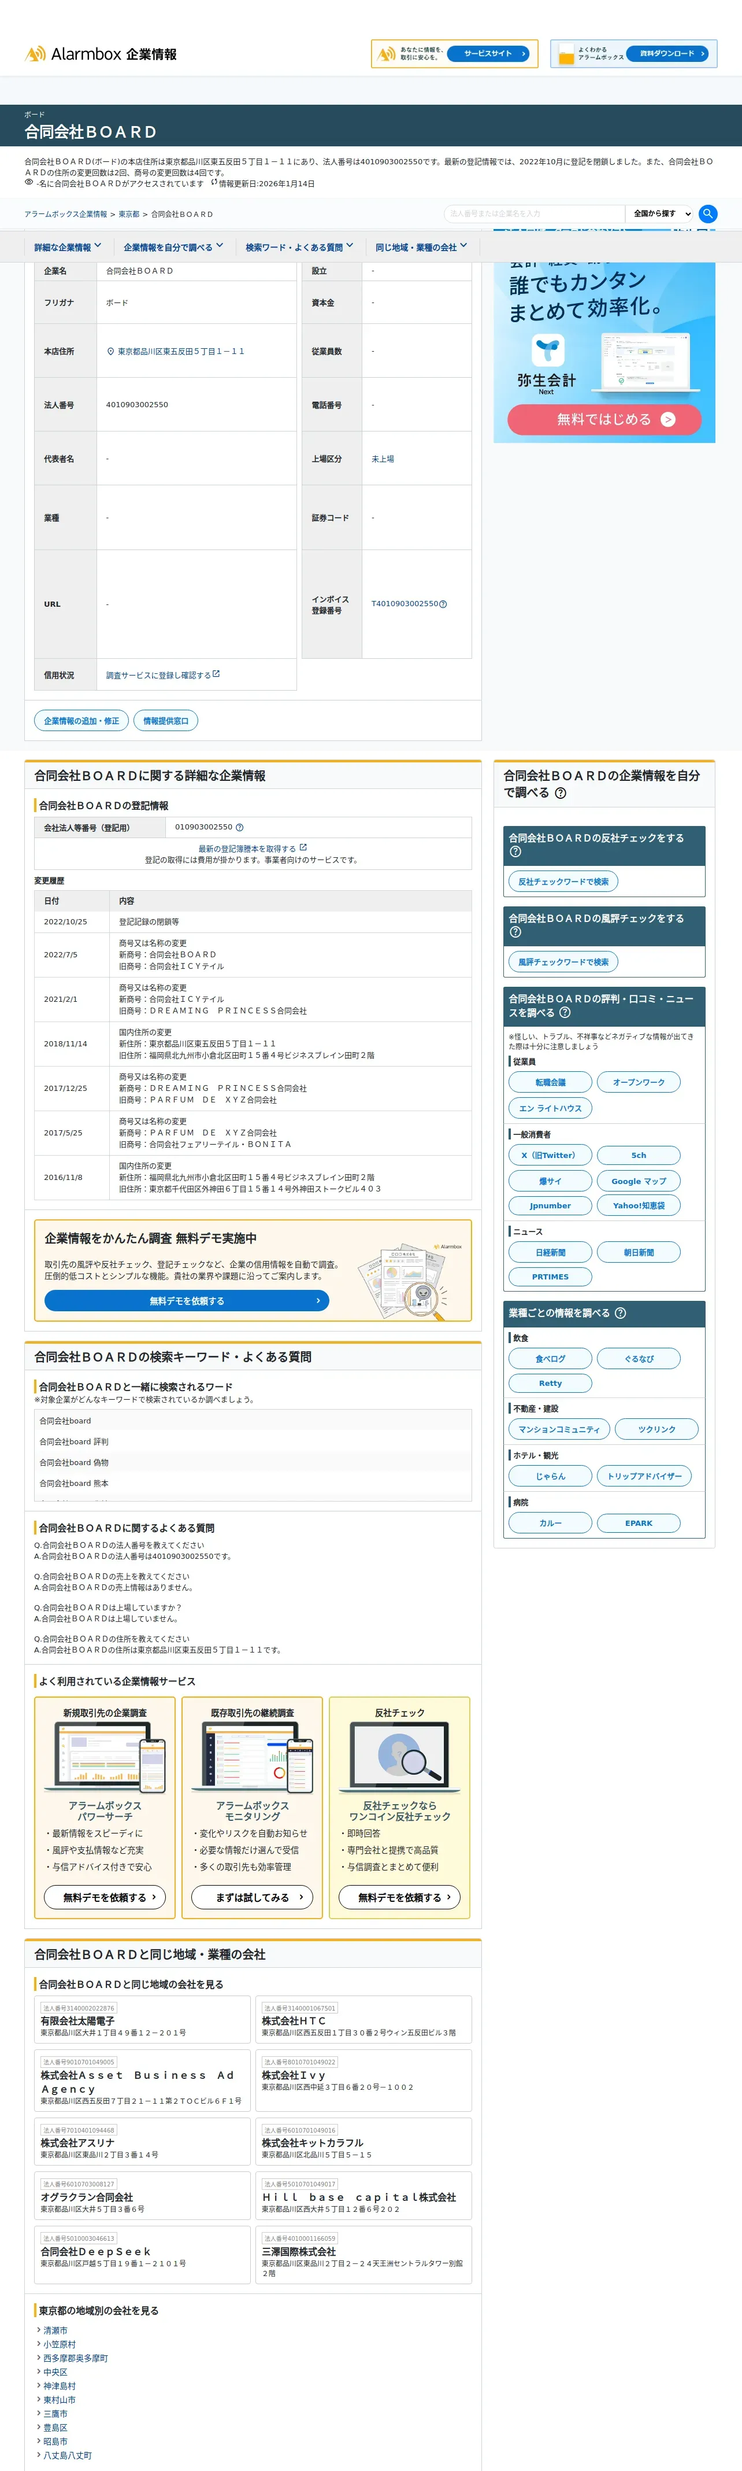Click the PRTIMES button

pyautogui.click(x=550, y=1277)
